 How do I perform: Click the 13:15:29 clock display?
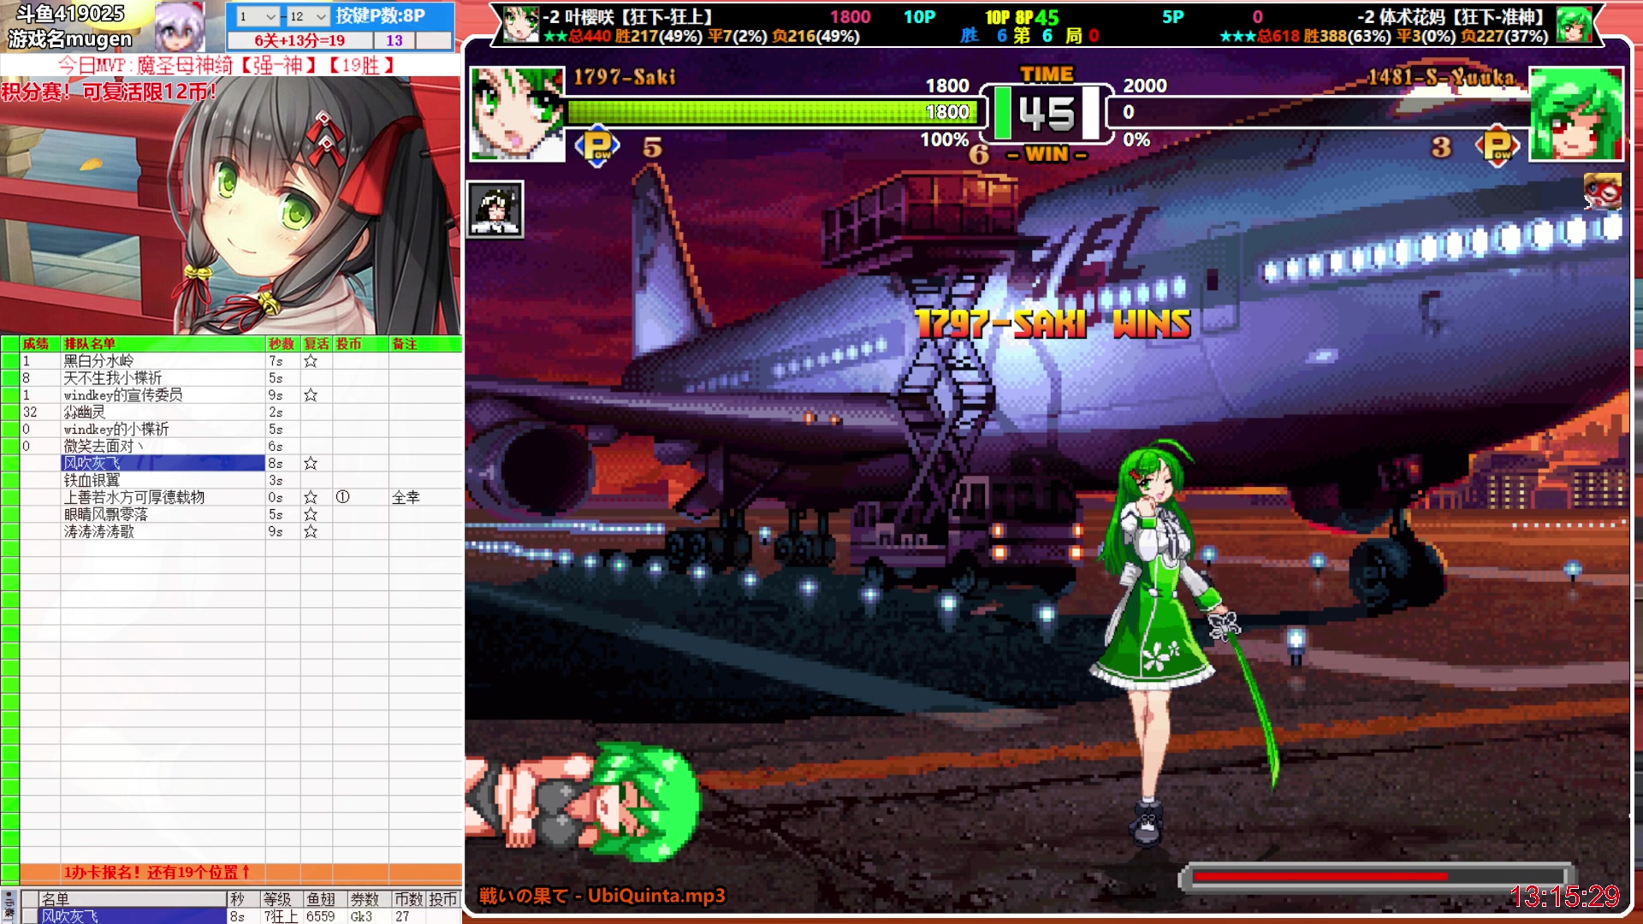(x=1565, y=897)
